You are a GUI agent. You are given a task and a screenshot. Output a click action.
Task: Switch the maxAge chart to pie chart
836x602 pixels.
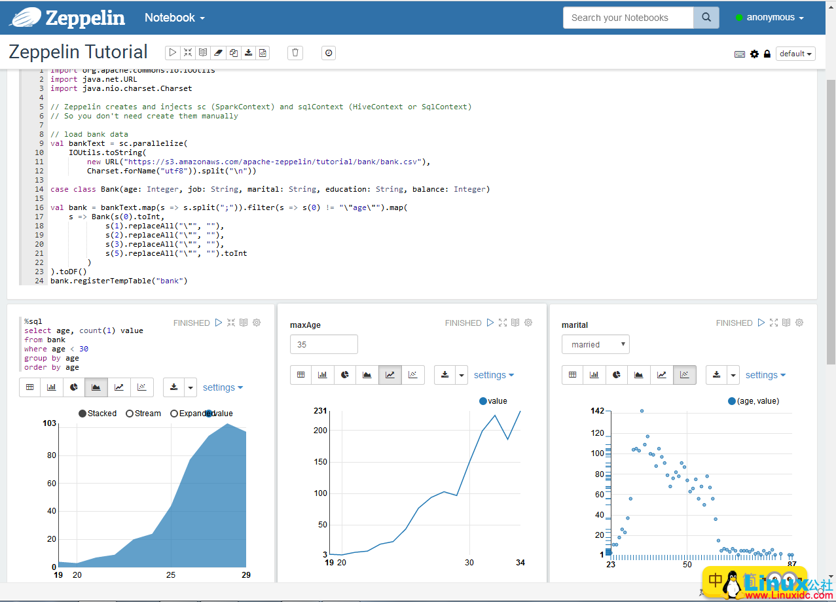[344, 374]
